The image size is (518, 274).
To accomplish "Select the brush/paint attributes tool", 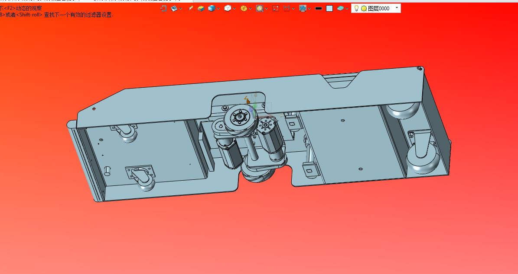I will pyautogui.click(x=191, y=9).
